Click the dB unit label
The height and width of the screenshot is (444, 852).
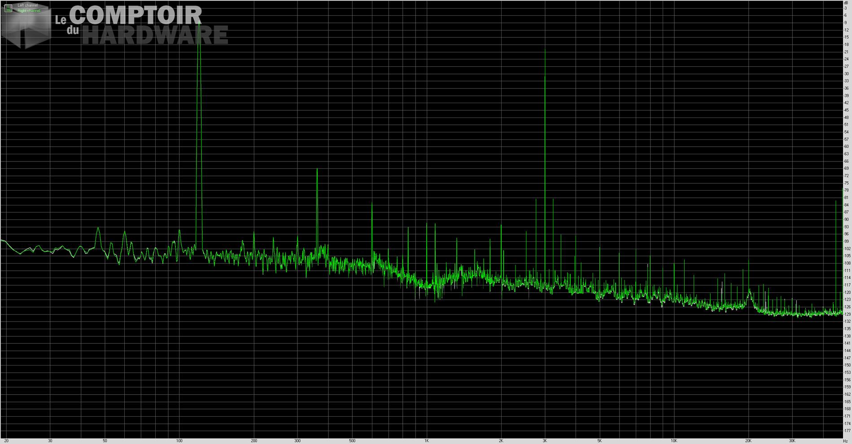(x=846, y=3)
